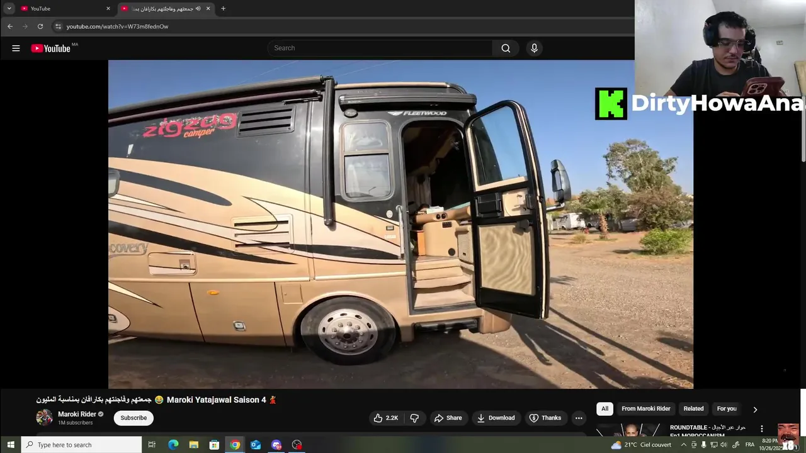Open Microsoft Store from taskbar

214,445
